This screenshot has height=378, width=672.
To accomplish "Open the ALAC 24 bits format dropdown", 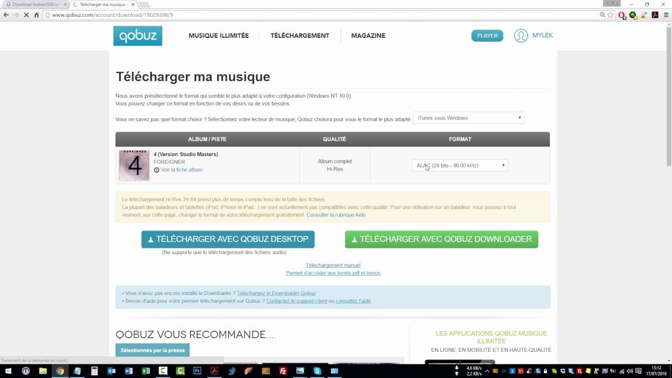I will tap(460, 165).
